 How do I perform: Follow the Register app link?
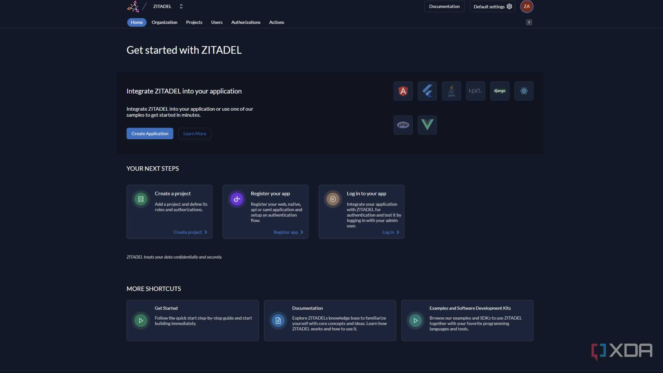coord(288,232)
